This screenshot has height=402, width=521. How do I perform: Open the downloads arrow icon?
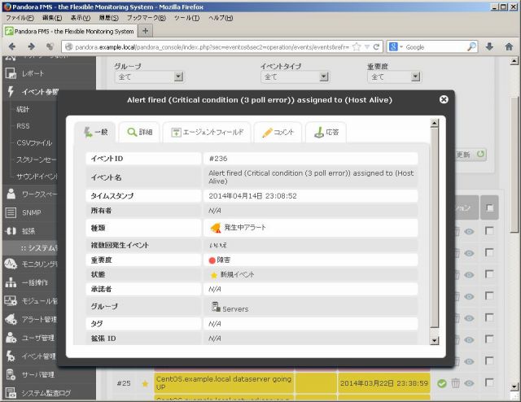(489, 47)
